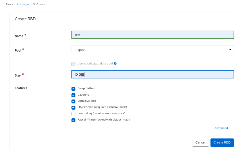The image size is (242, 155).
Task: Select Block in the breadcrumb trail
Action: (x=9, y=4)
